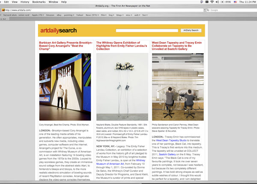The width and height of the screenshot is (257, 184).
Task: Click the 'Philip Sanderson and Caron Penney' caption
Action: coord(176,128)
